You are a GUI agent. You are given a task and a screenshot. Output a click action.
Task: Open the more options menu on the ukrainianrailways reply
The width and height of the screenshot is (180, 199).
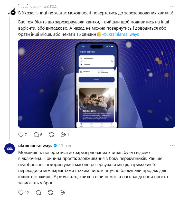[x=172, y=145]
